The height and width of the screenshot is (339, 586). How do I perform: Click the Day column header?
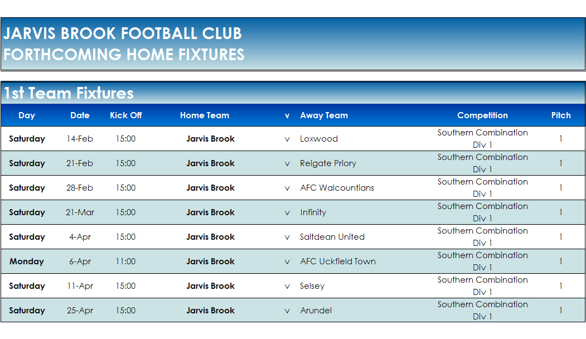27,115
